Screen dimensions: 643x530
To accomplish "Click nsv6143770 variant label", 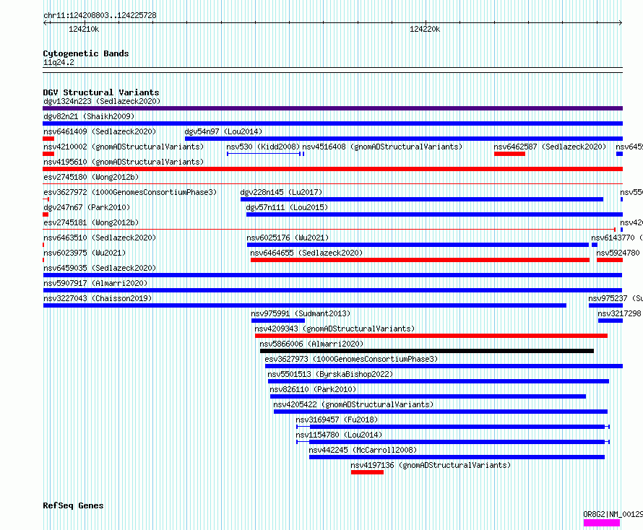I will [617, 238].
